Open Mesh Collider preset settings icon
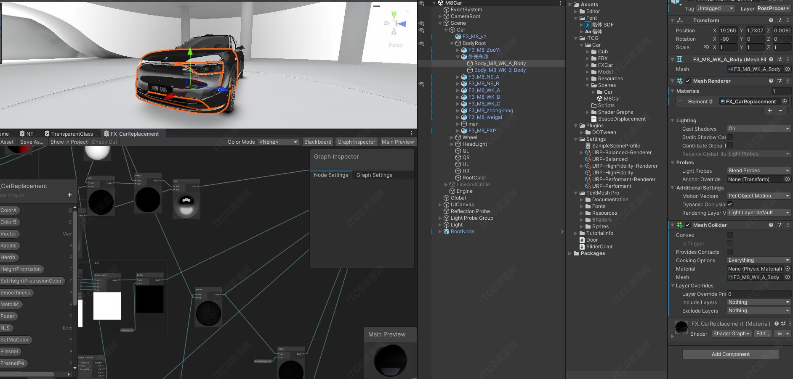The height and width of the screenshot is (379, 793). tap(780, 225)
